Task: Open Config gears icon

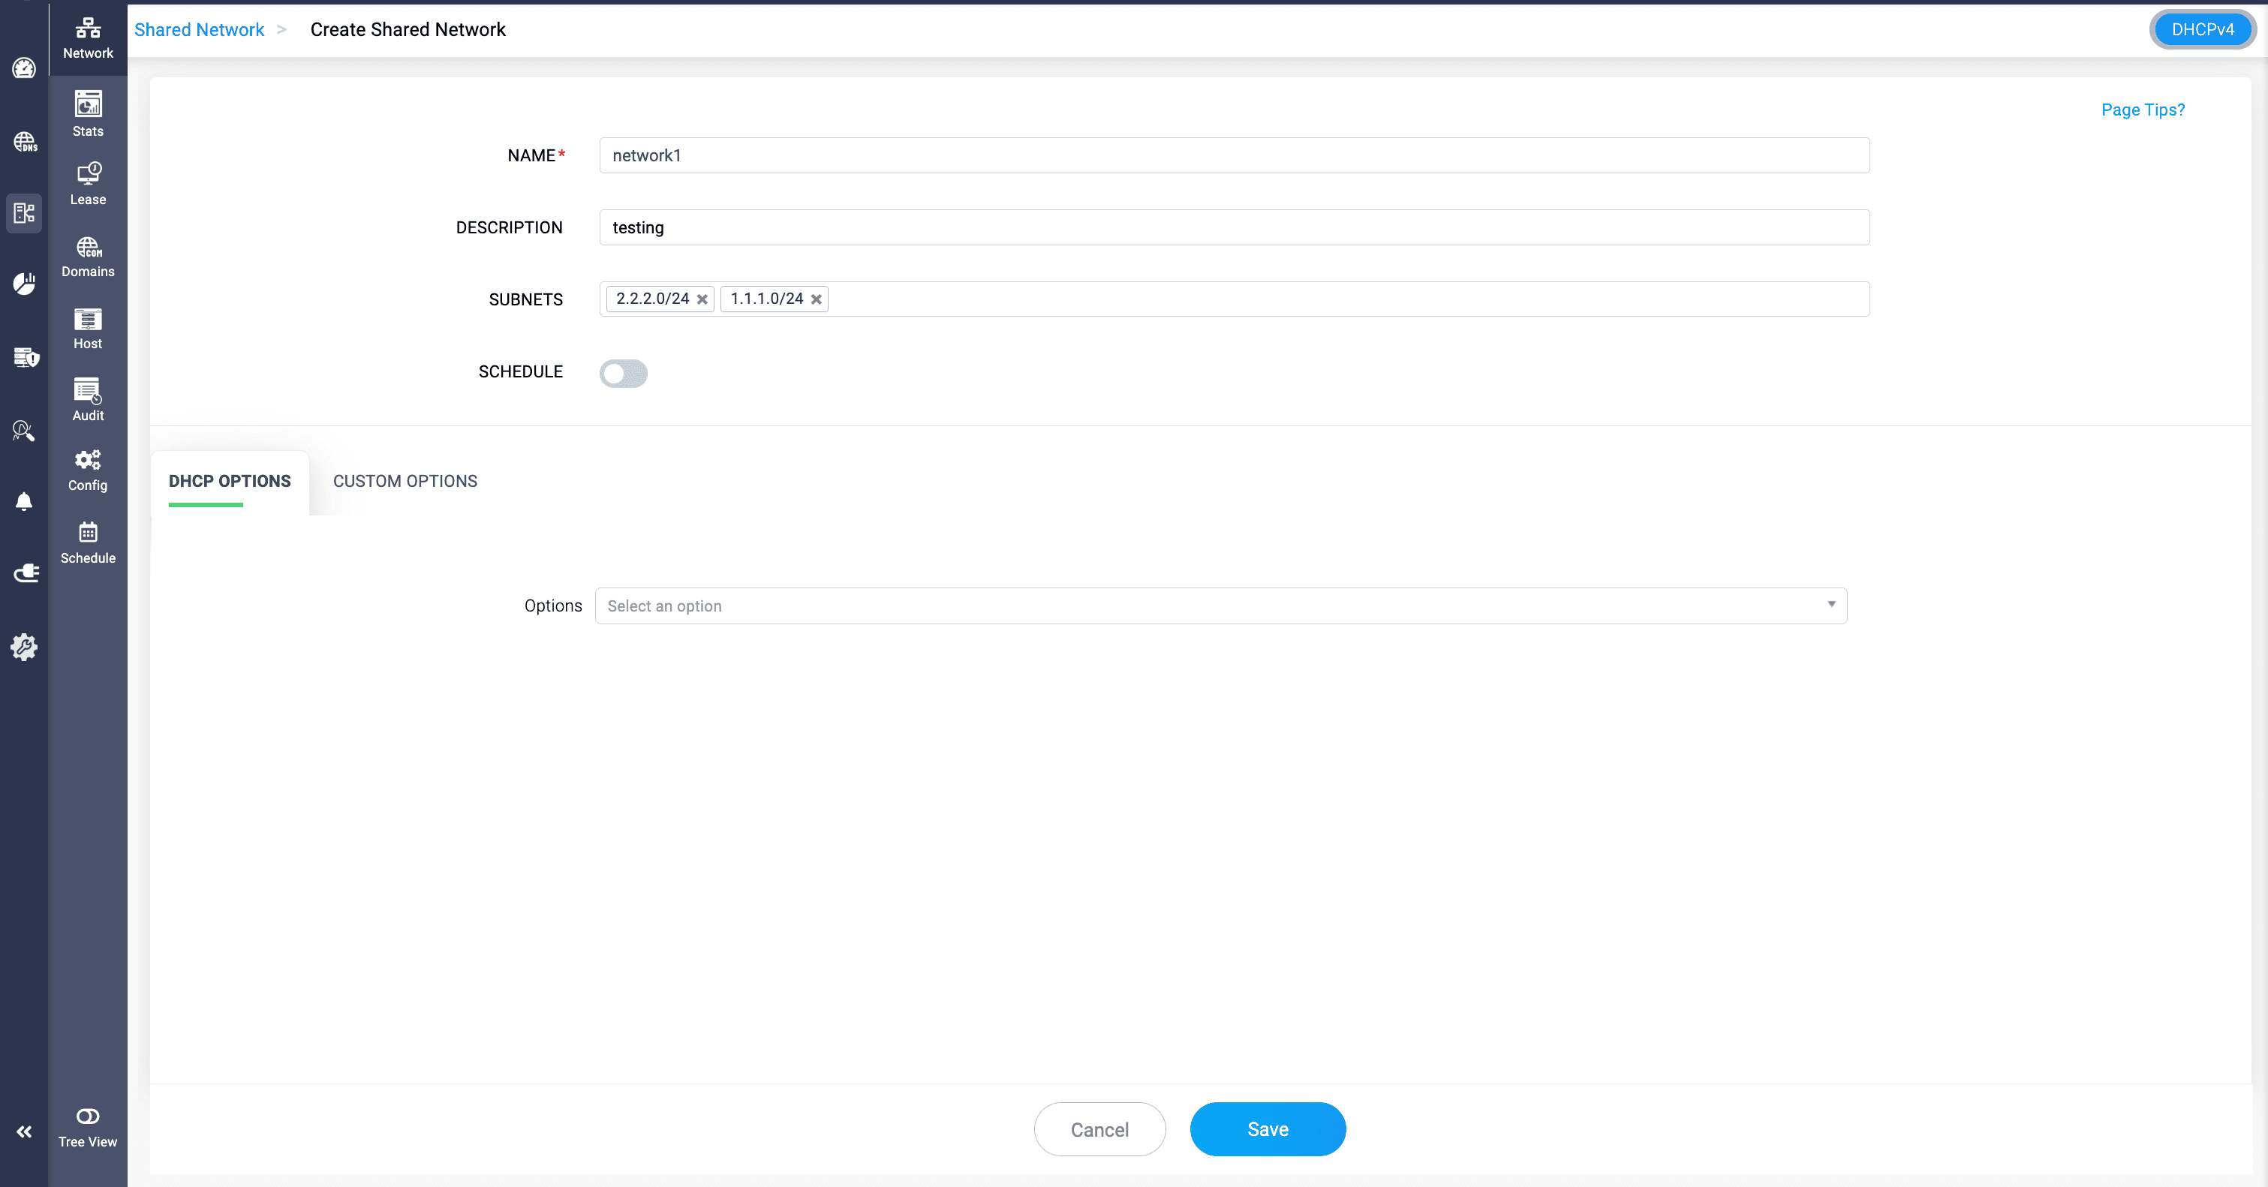Action: 87,470
